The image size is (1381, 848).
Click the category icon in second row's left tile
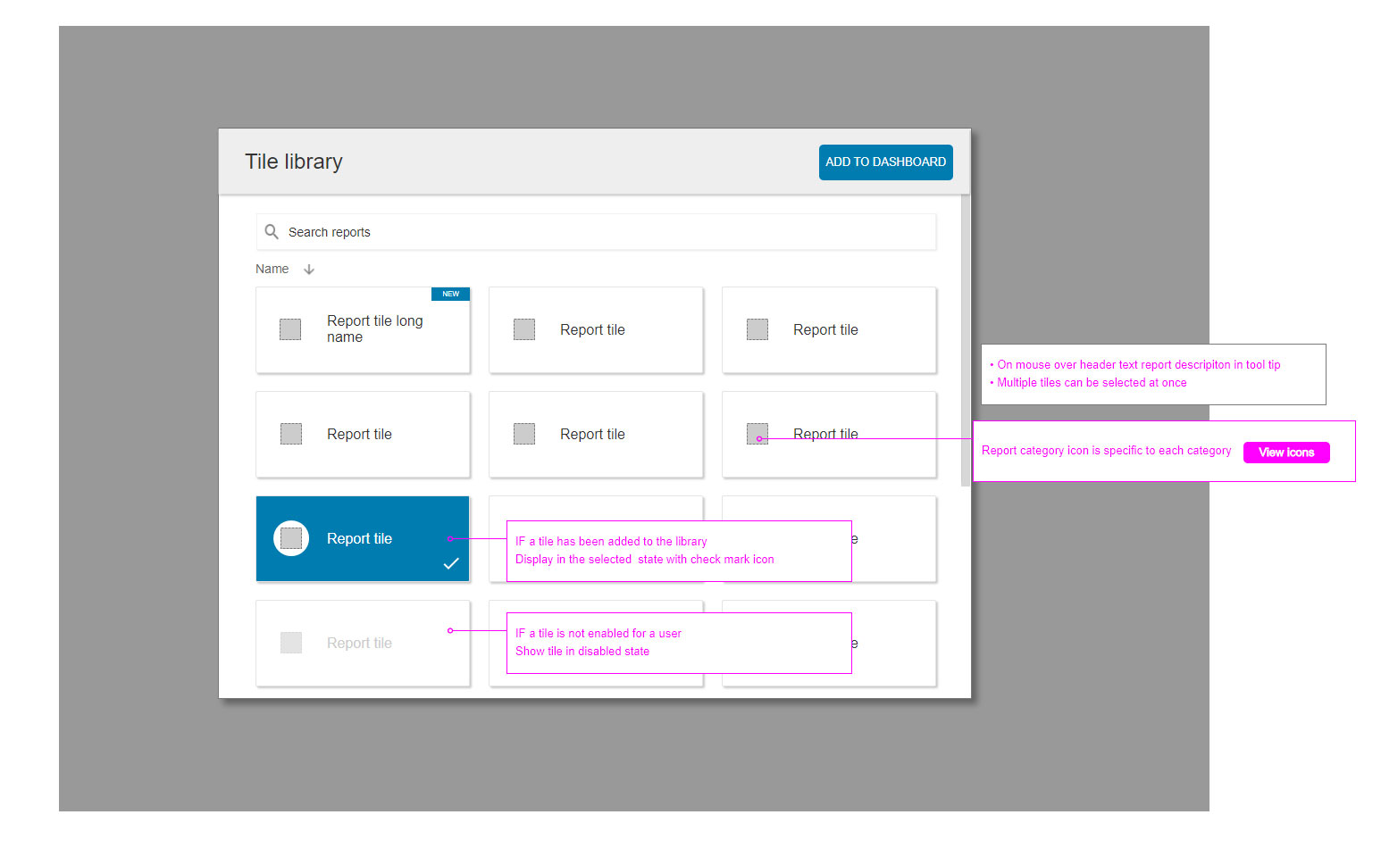291,434
